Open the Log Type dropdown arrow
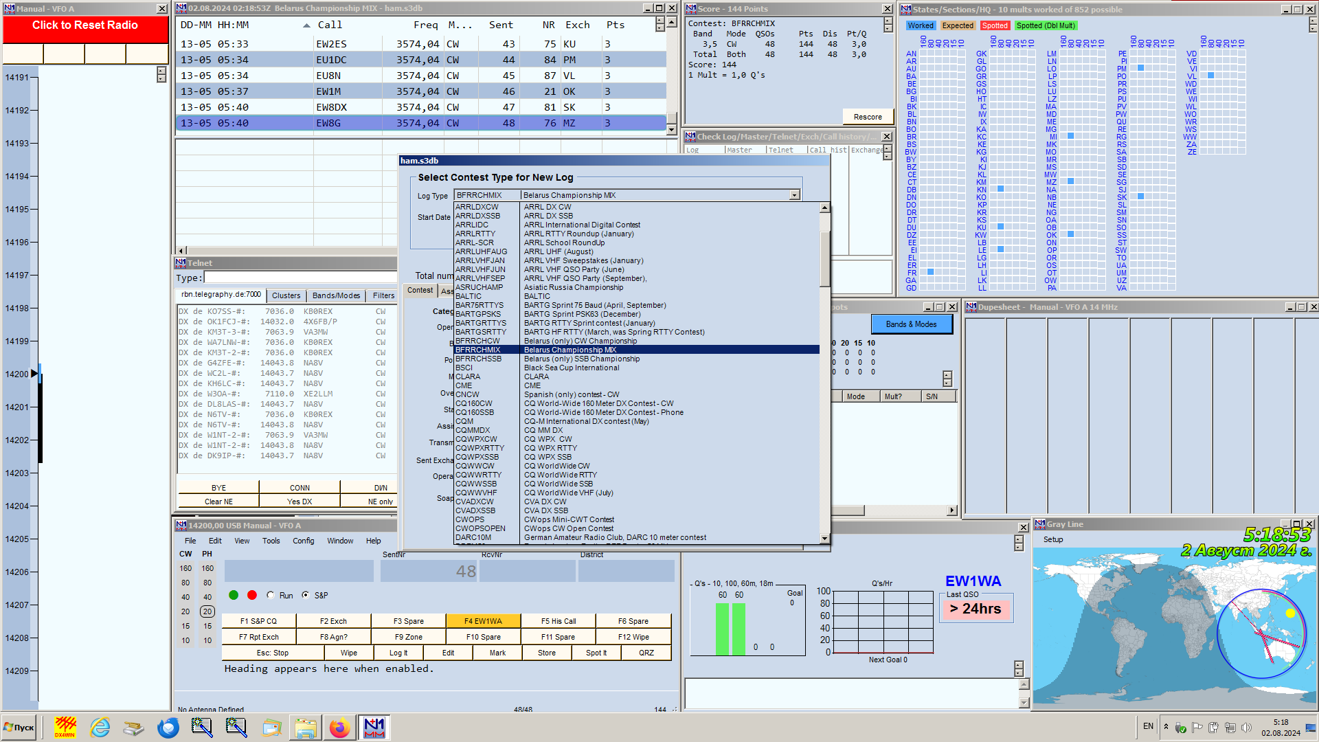The width and height of the screenshot is (1319, 742). 794,195
